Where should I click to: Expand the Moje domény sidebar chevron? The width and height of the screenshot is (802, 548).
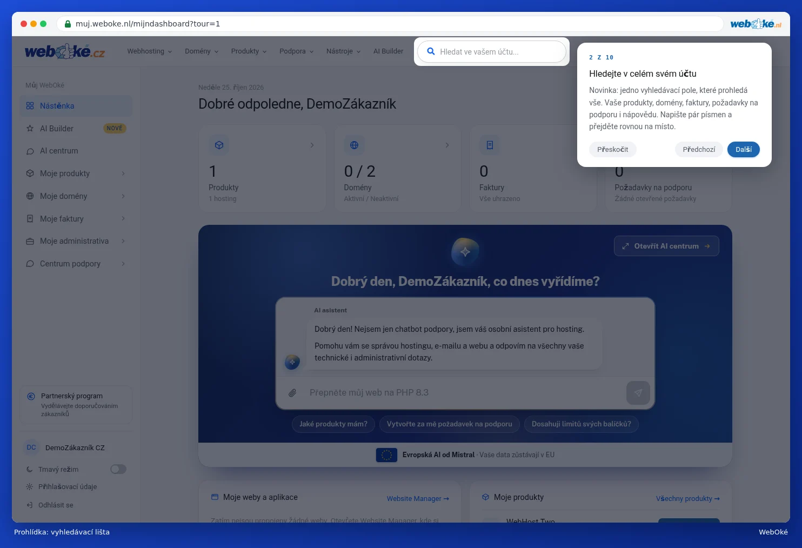[x=123, y=196]
